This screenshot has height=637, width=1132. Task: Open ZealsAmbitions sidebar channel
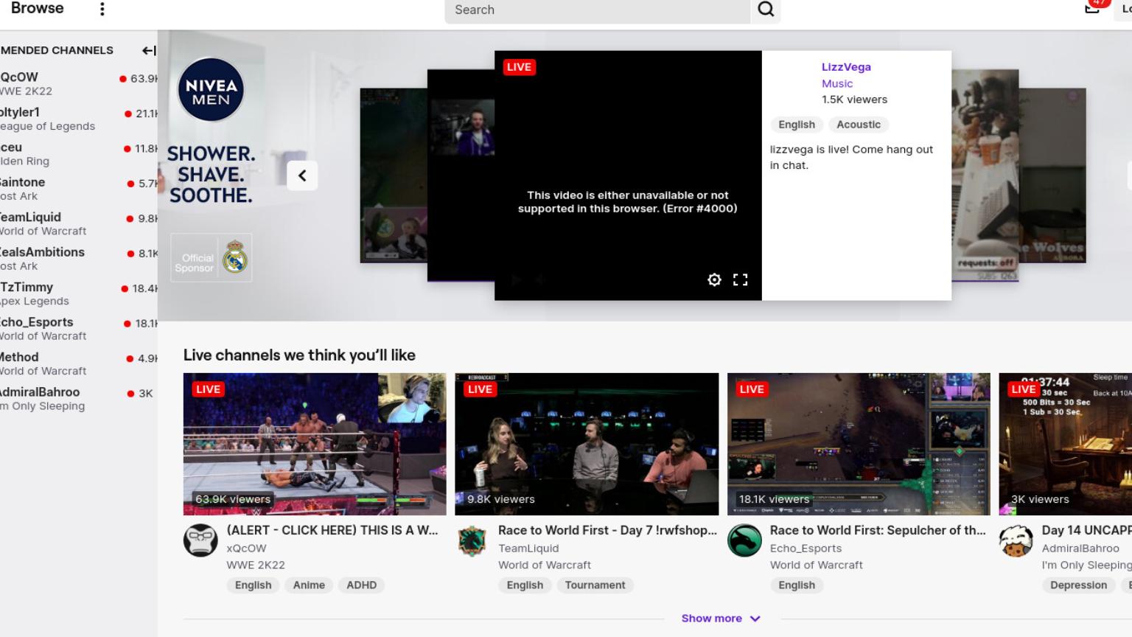79,259
